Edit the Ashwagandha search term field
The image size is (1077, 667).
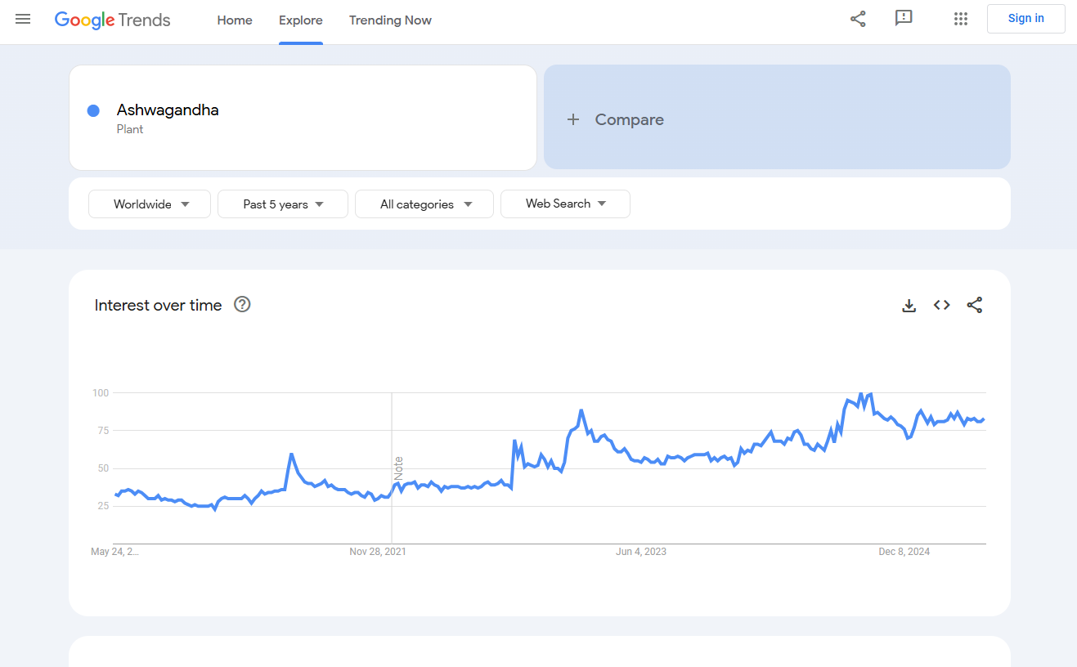coord(168,110)
